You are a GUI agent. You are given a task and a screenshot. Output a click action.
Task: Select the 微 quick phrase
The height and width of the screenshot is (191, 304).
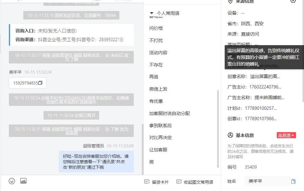[152, 162]
